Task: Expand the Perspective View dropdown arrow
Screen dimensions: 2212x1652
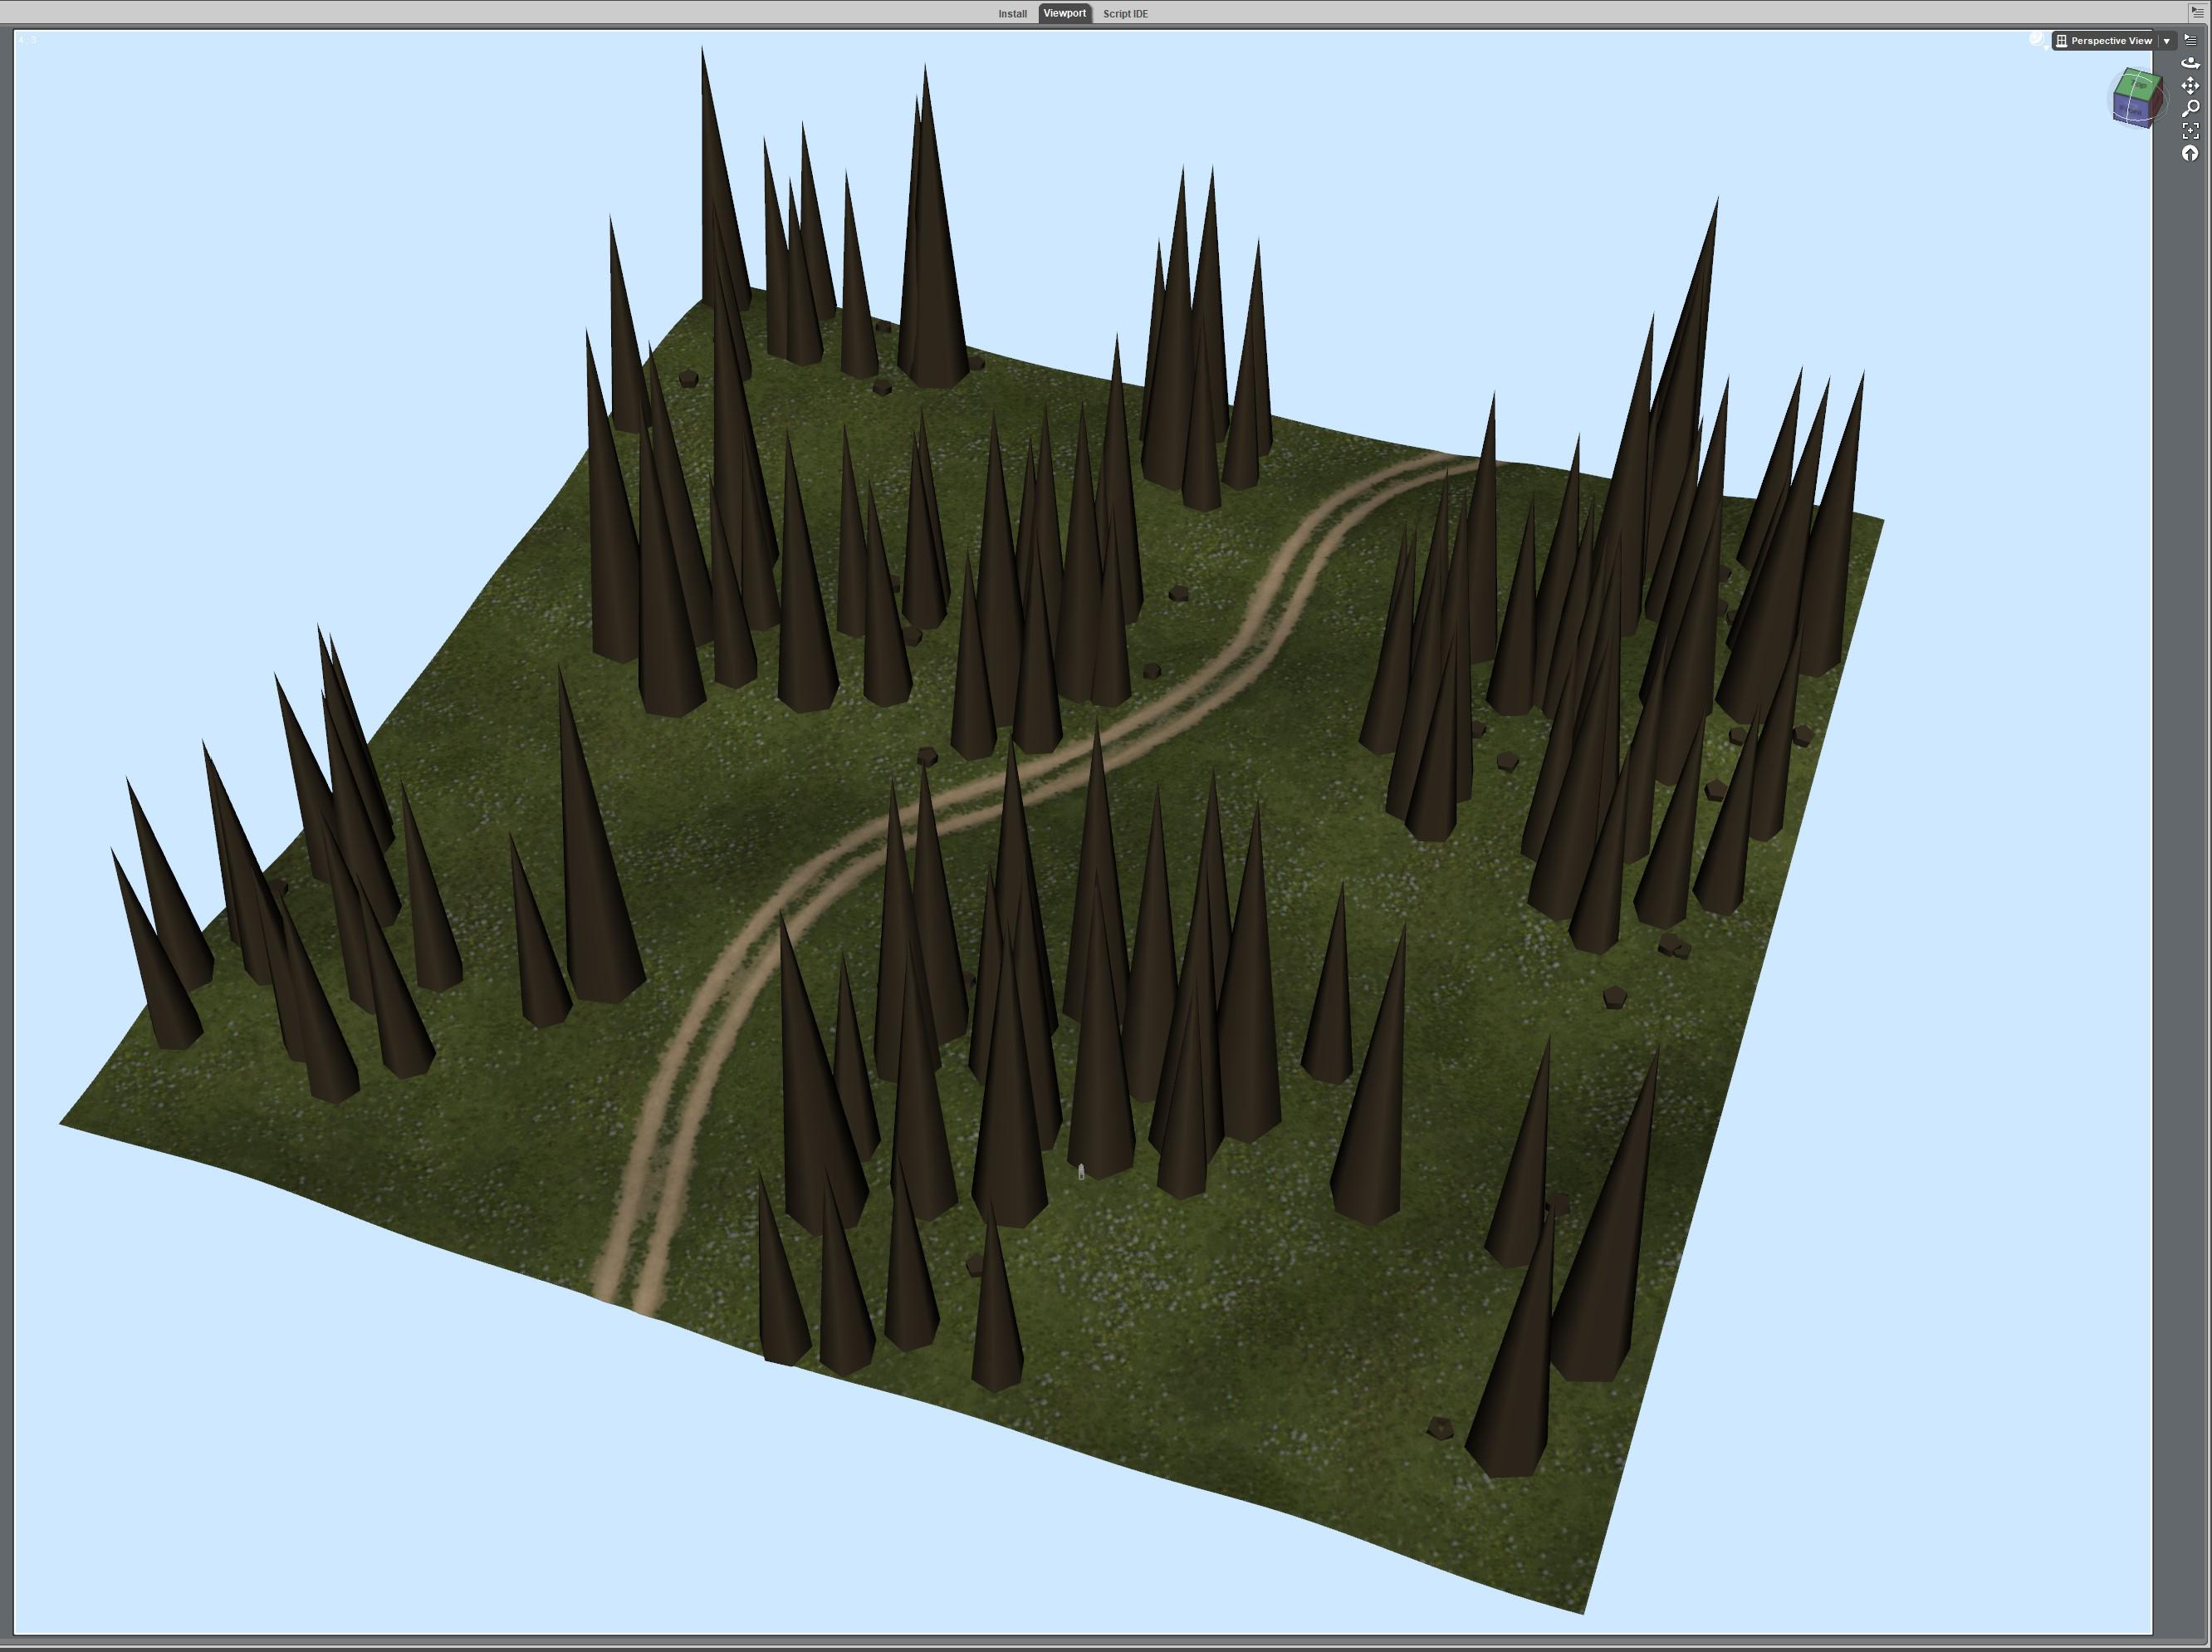Action: pos(2166,40)
